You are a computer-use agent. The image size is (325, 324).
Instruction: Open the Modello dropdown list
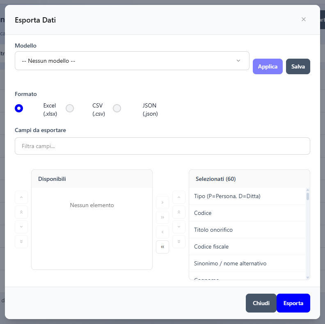click(x=132, y=61)
